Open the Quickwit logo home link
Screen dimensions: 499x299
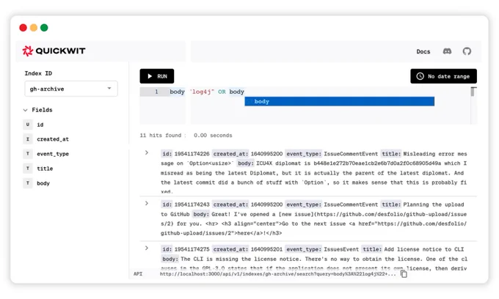[54, 51]
